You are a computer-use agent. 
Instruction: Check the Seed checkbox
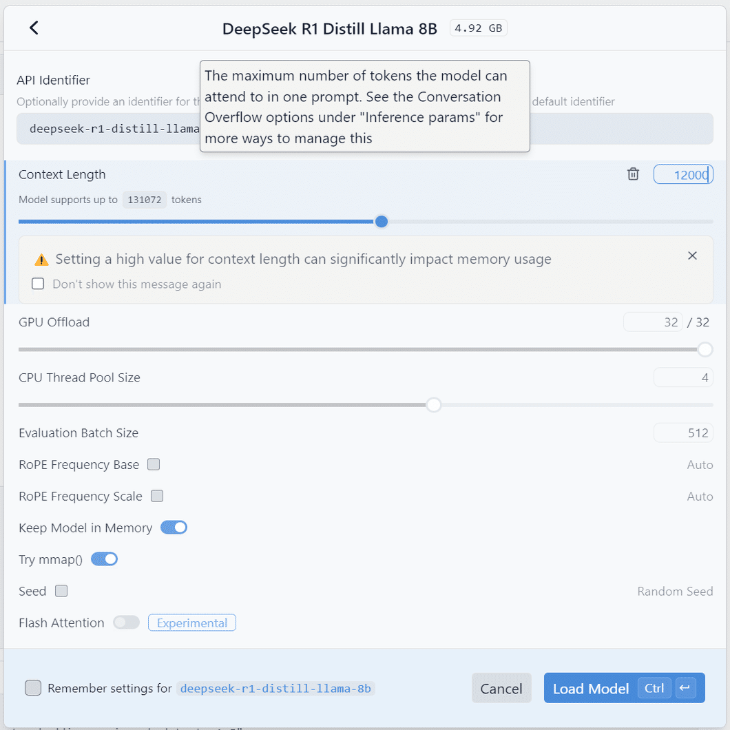61,591
